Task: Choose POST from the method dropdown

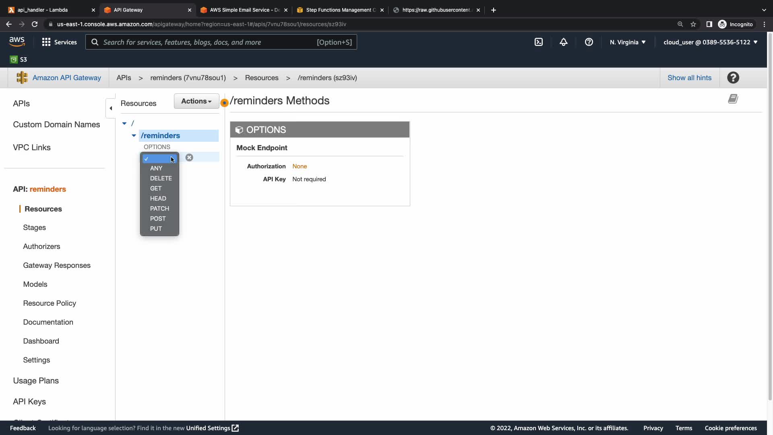Action: [158, 219]
